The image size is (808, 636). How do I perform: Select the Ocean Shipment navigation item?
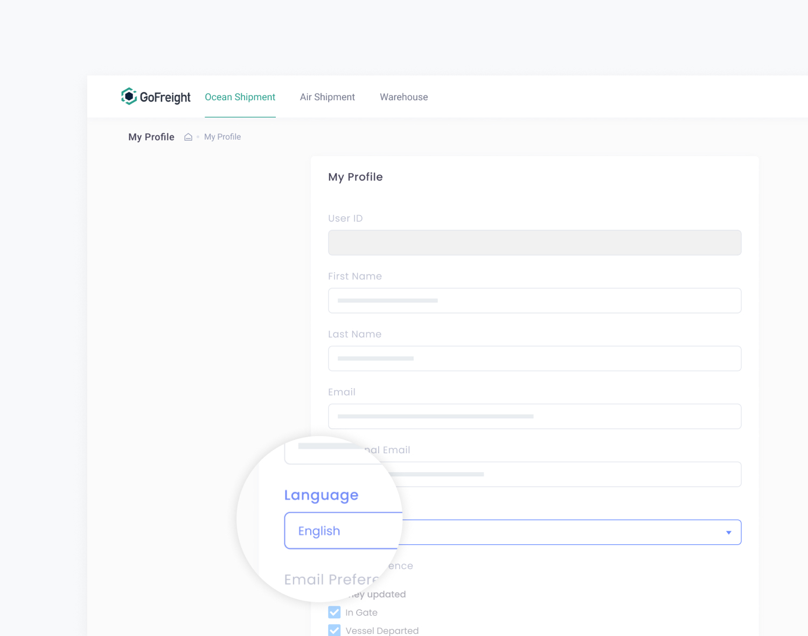point(240,97)
